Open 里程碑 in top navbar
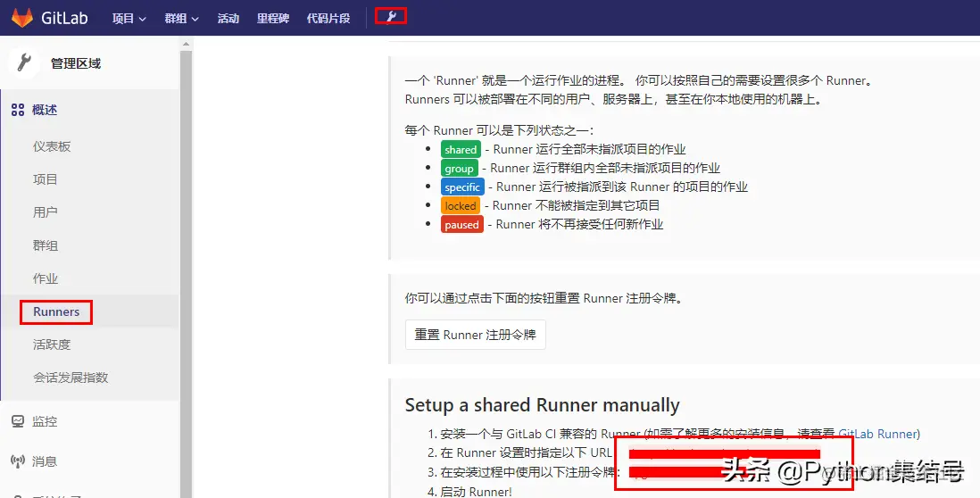The height and width of the screenshot is (498, 980). 273,18
